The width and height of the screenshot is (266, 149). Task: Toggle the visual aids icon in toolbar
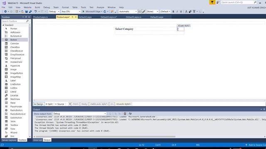point(140,12)
